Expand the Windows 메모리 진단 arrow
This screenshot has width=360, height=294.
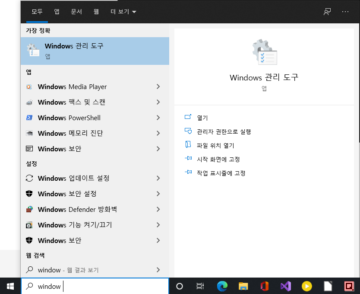click(x=158, y=133)
